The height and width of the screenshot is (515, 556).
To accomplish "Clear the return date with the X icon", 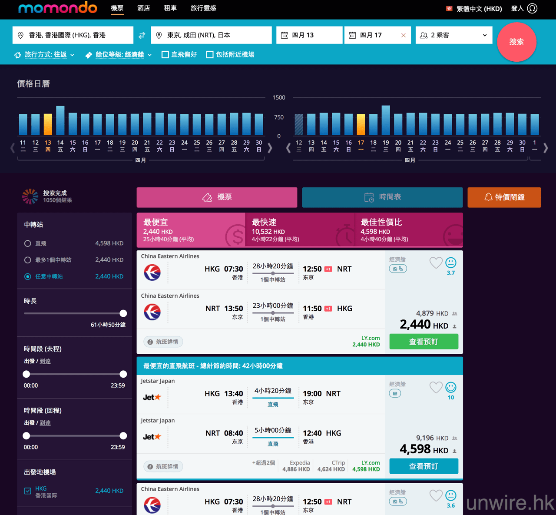I will (403, 35).
